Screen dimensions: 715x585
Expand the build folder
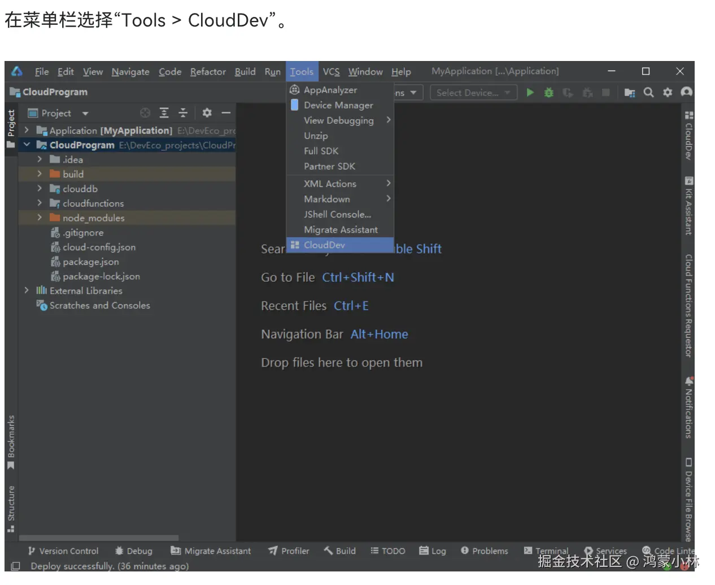pos(40,174)
